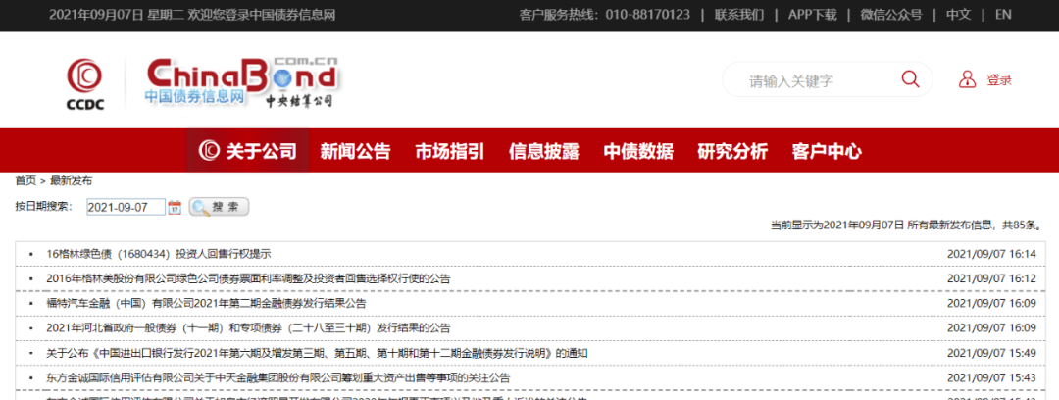The height and width of the screenshot is (400, 1059).
Task: Click the user login person icon
Action: click(967, 79)
